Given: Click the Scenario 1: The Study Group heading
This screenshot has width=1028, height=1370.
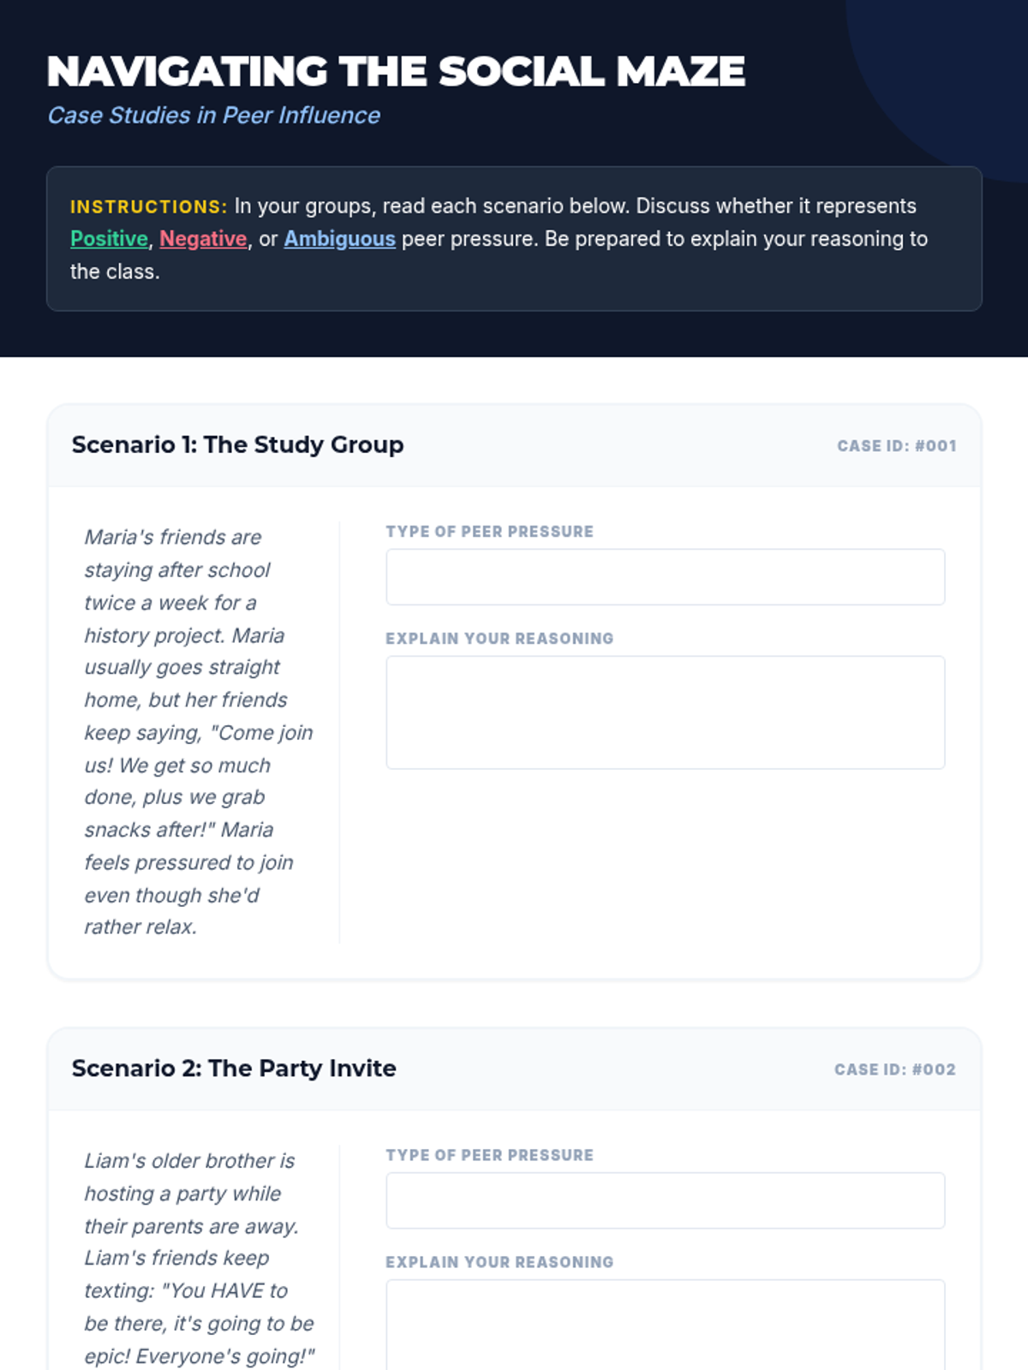Looking at the screenshot, I should (x=237, y=445).
